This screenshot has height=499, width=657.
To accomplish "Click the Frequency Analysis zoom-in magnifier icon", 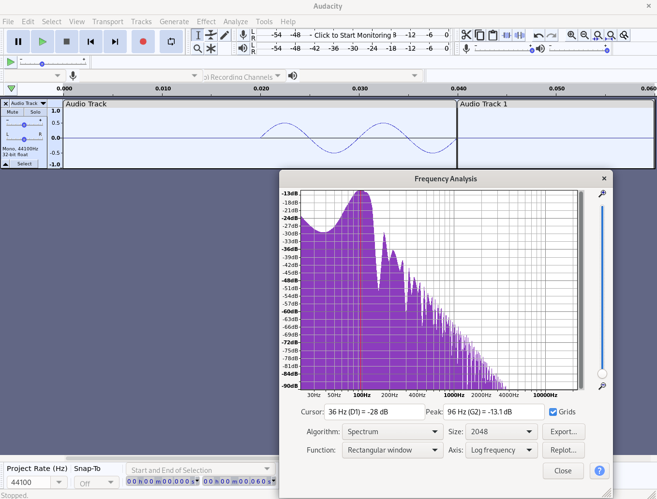I will (x=602, y=193).
